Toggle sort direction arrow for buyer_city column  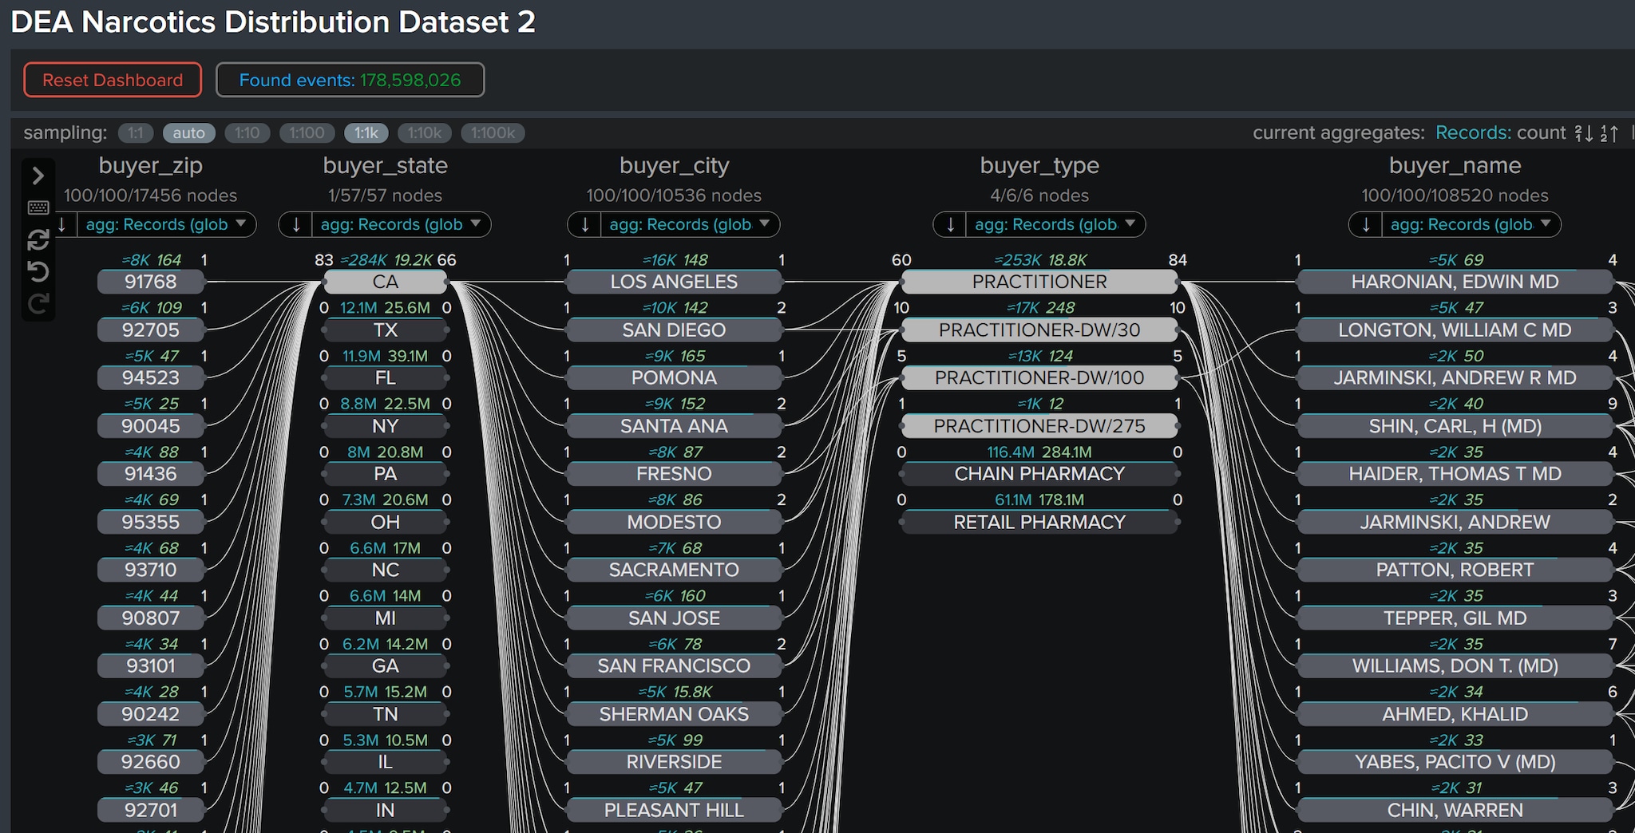click(584, 225)
